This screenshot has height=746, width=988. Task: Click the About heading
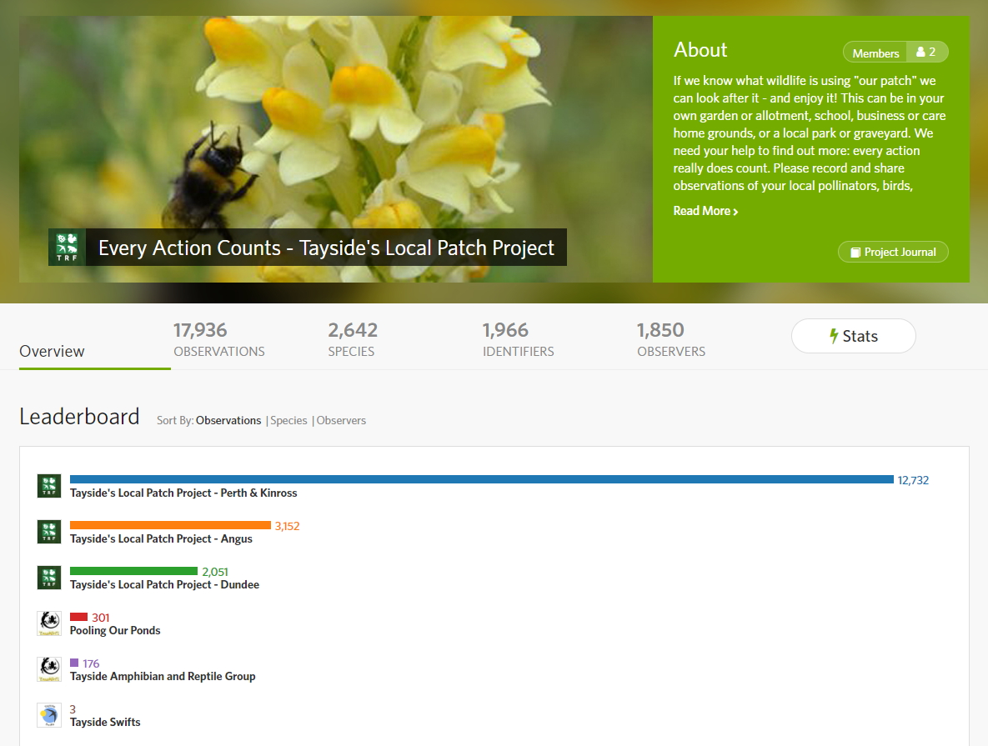(x=700, y=50)
